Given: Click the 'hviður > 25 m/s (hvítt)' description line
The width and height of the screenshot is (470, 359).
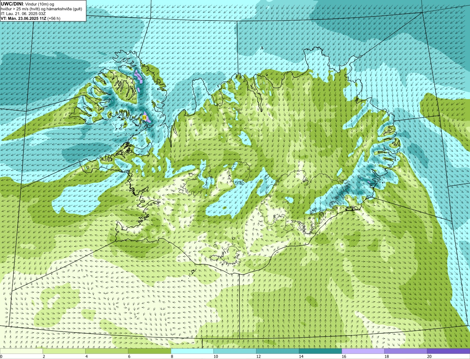Looking at the screenshot, I should (x=41, y=9).
